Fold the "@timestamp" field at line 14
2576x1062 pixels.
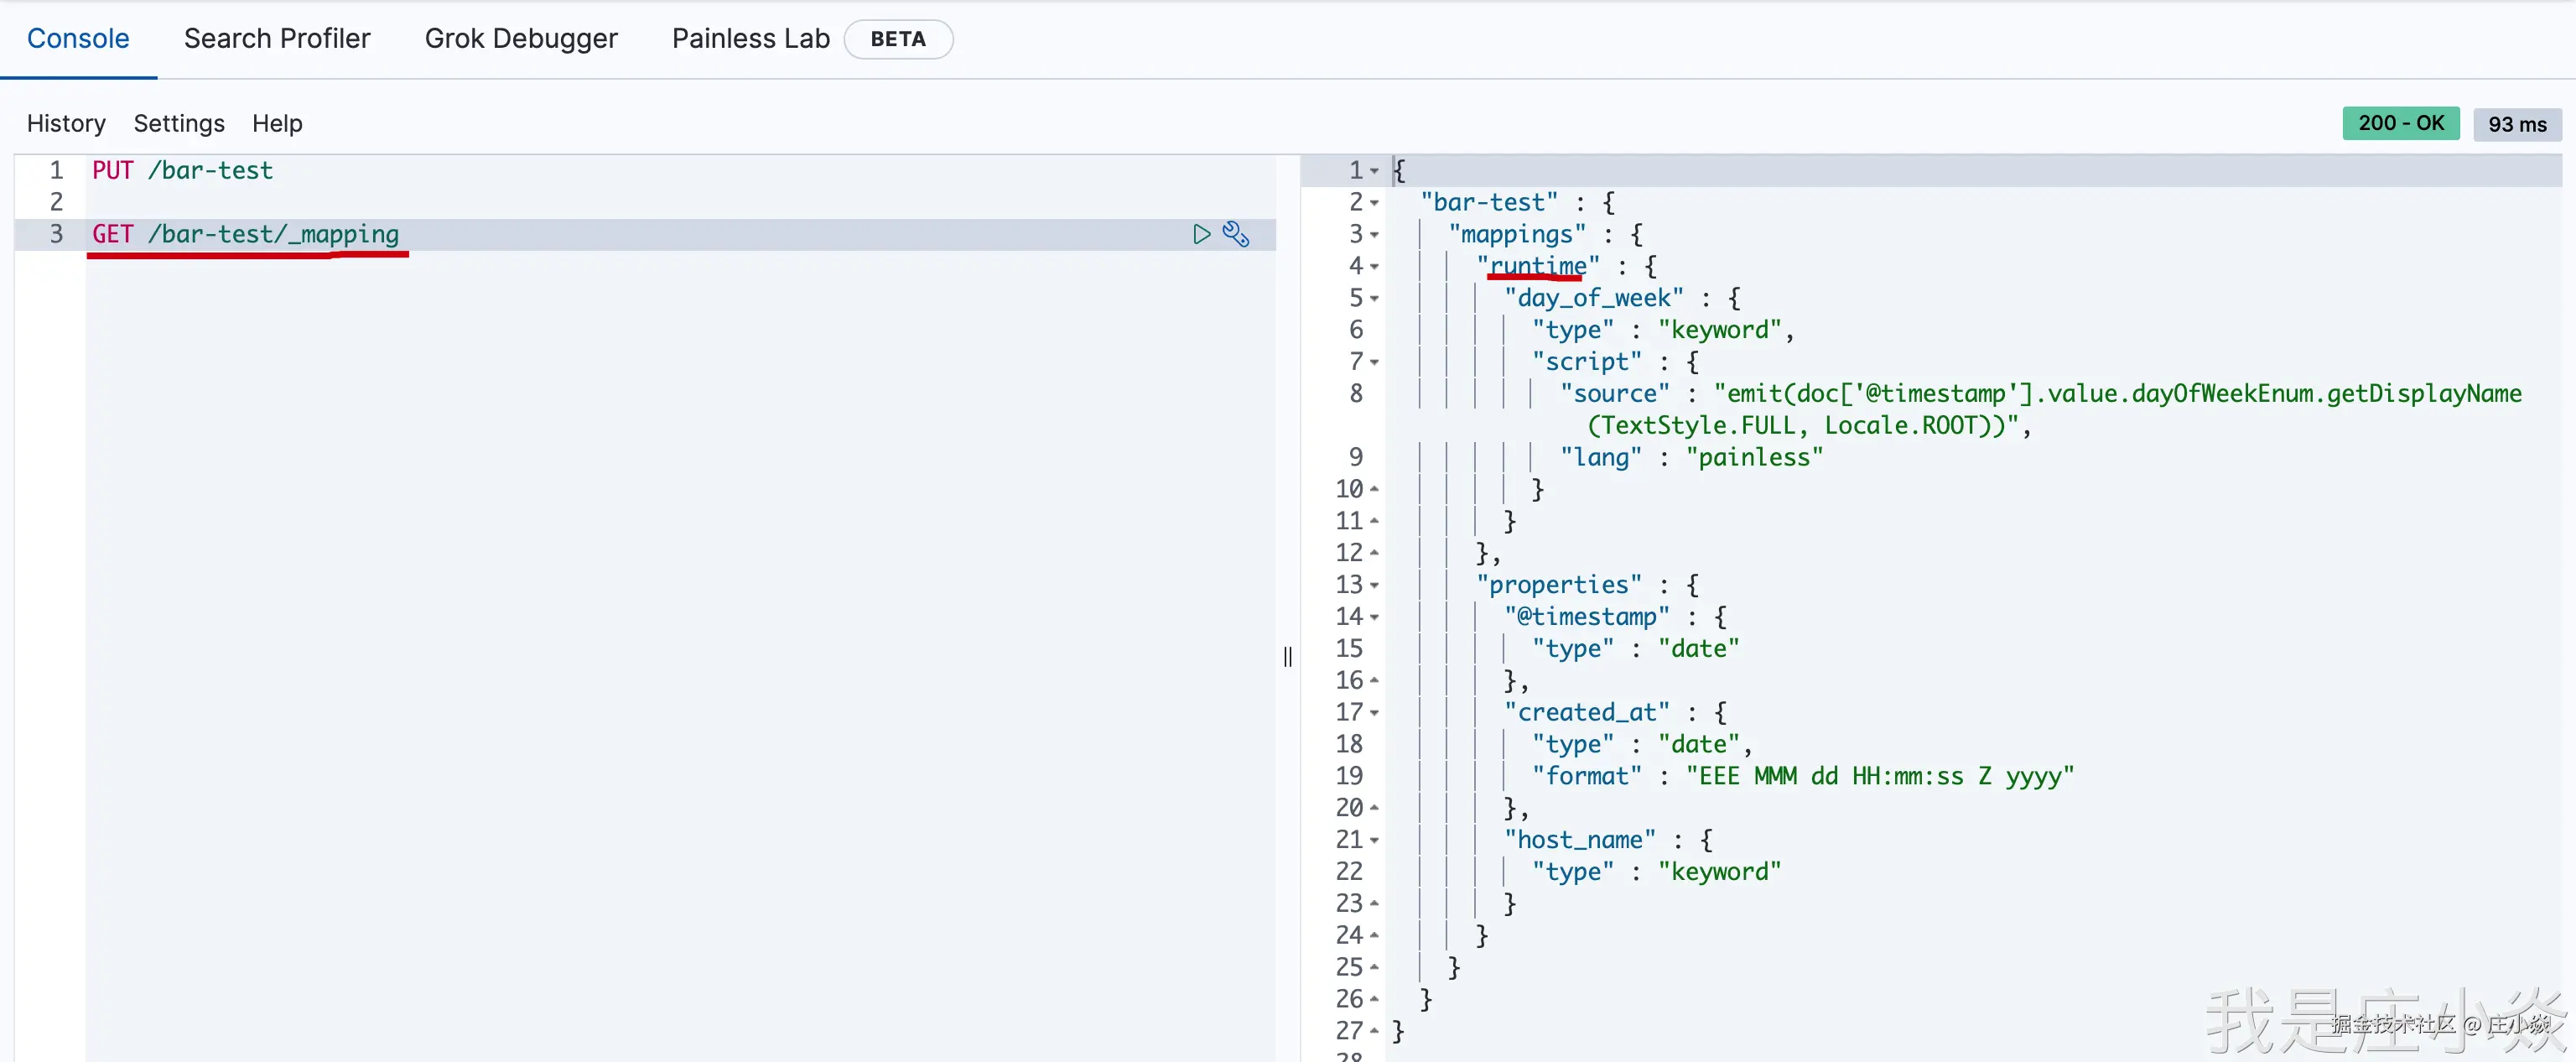coord(1374,617)
